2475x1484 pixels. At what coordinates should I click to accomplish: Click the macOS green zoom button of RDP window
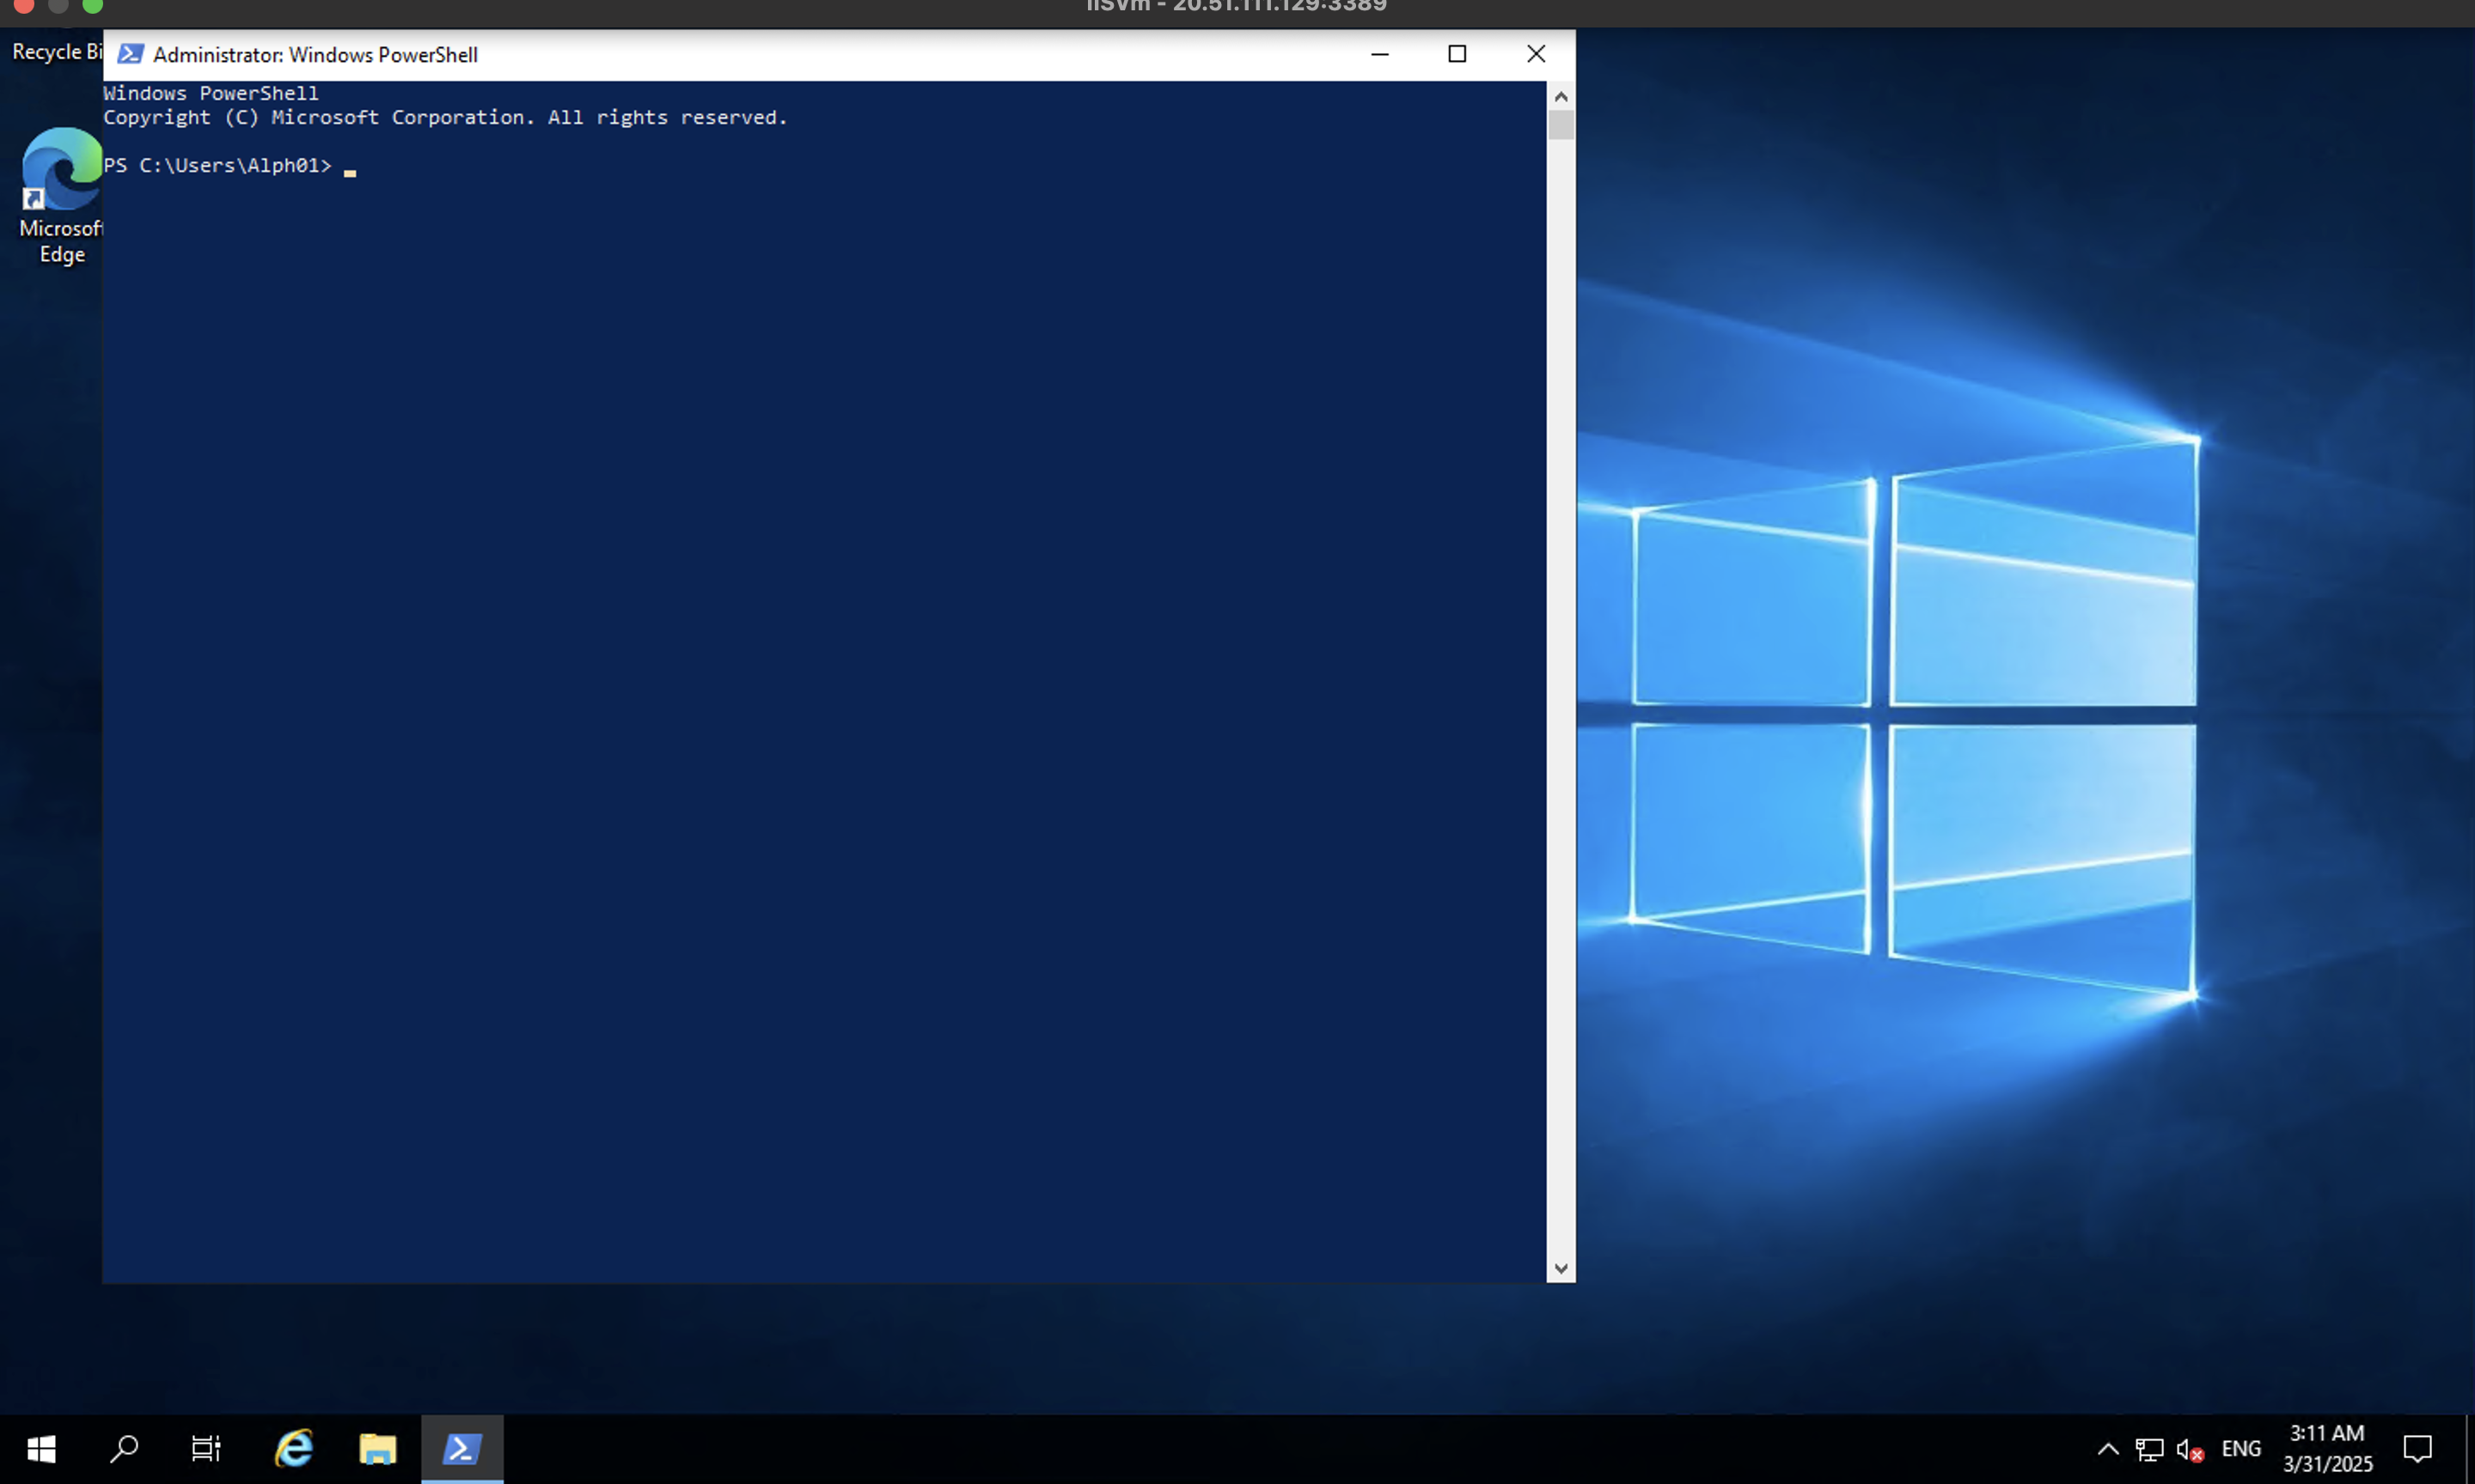tap(92, 5)
